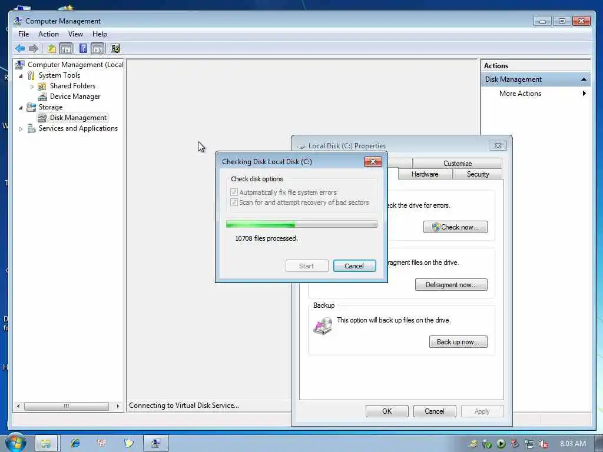Collapse the Storage tree node
The height and width of the screenshot is (452, 603).
21,108
